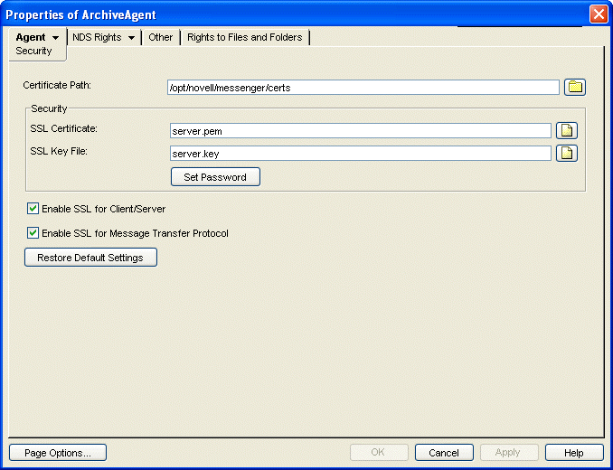
Task: Click the 'SSL Certificate:' label
Action: tap(63, 128)
